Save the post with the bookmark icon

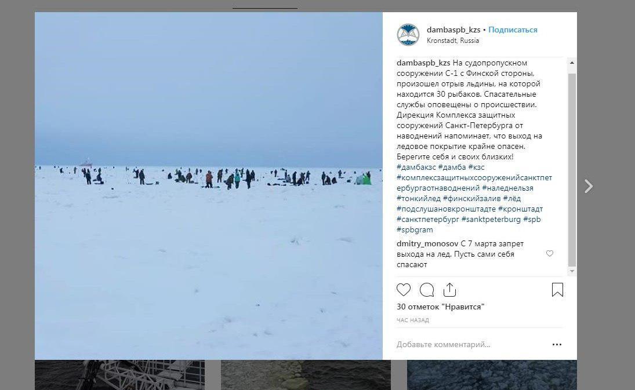pos(558,290)
